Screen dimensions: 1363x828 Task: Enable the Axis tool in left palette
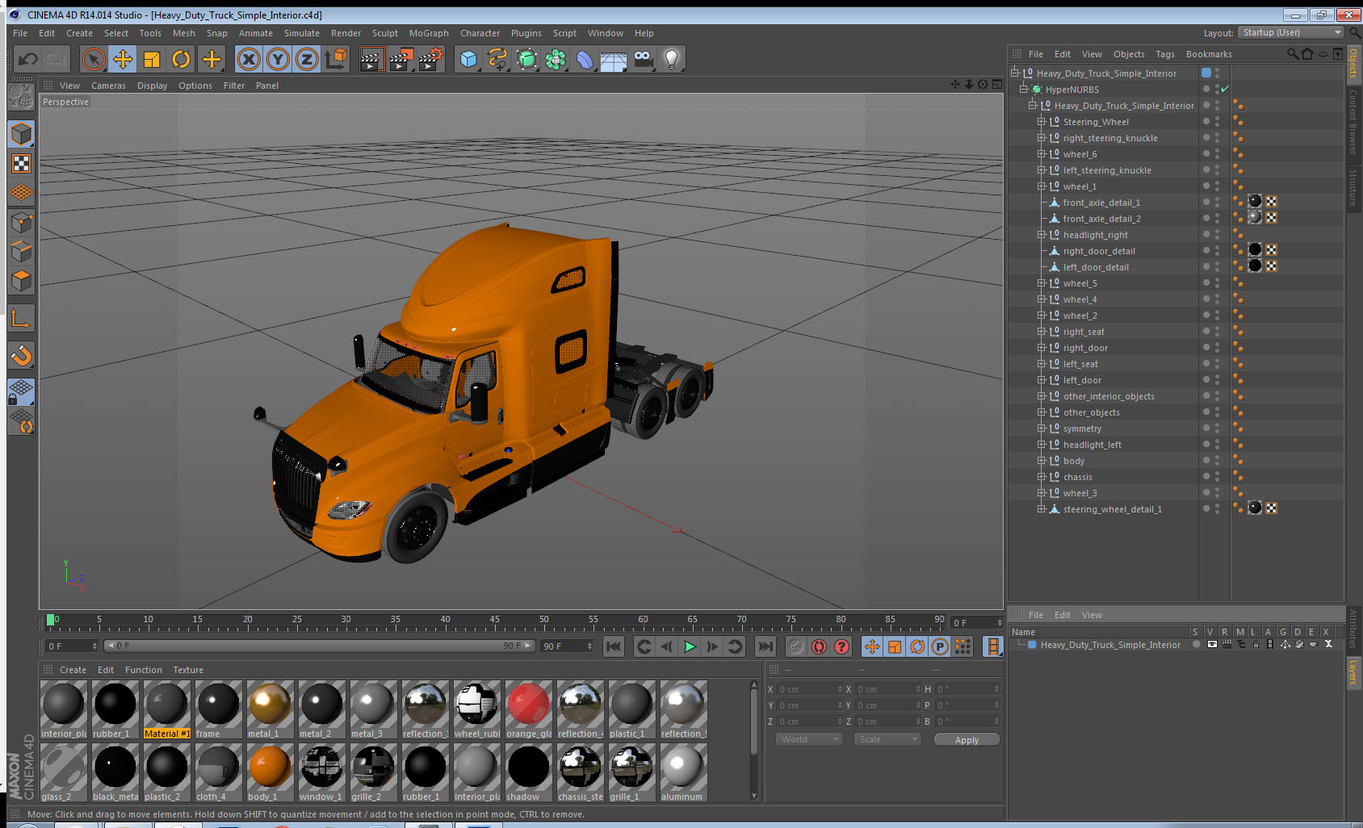22,319
